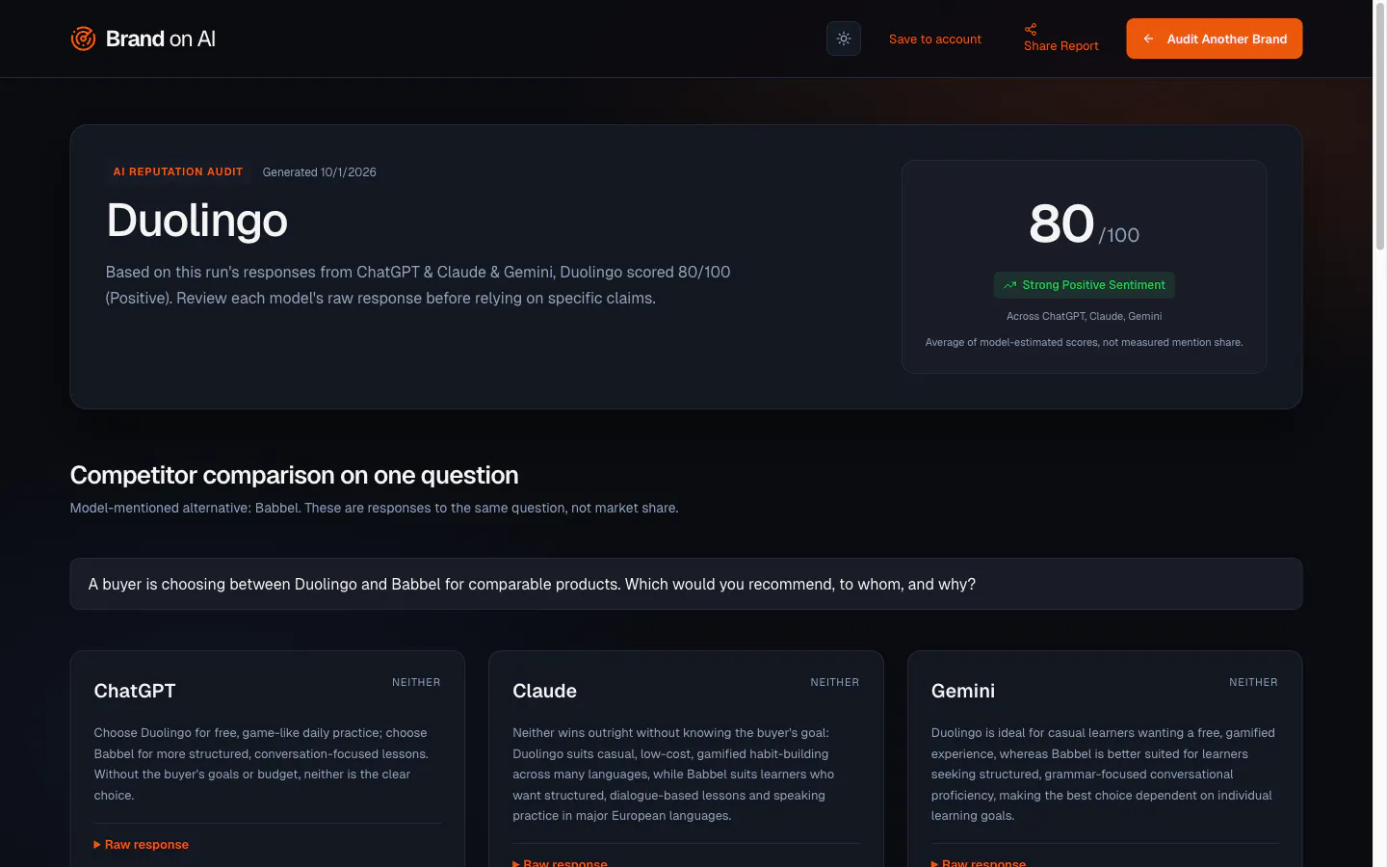This screenshot has width=1387, height=867.
Task: Click the NEITHER tag on ChatGPT card
Action: [x=416, y=682]
